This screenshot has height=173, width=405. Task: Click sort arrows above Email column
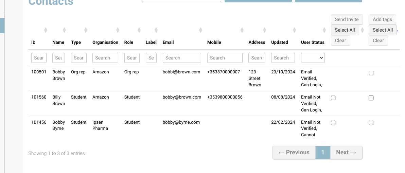pyautogui.click(x=200, y=30)
